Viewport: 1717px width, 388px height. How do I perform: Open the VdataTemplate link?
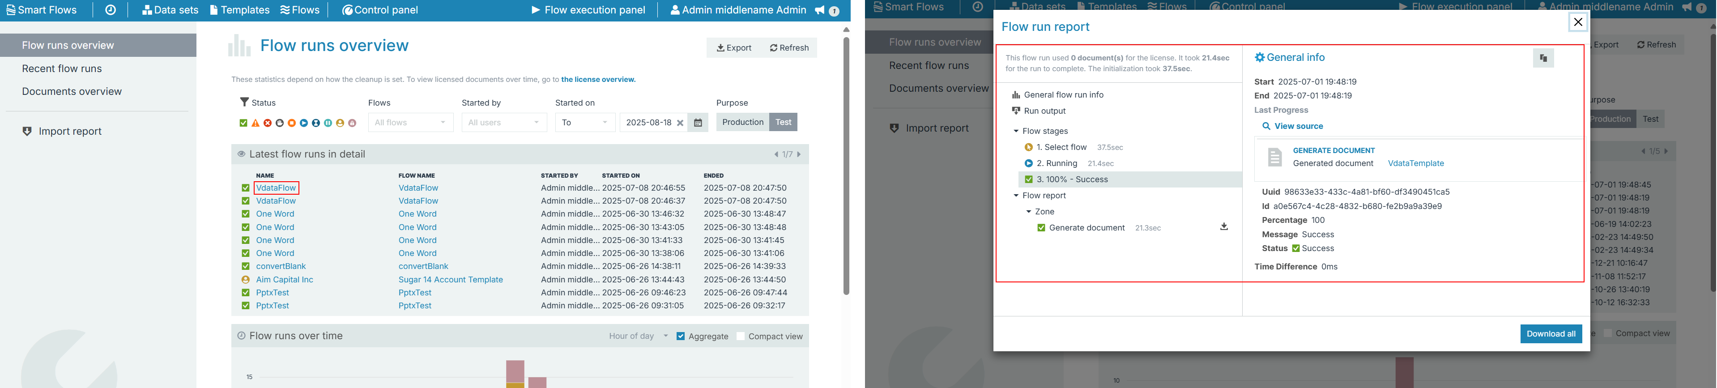tap(1416, 163)
